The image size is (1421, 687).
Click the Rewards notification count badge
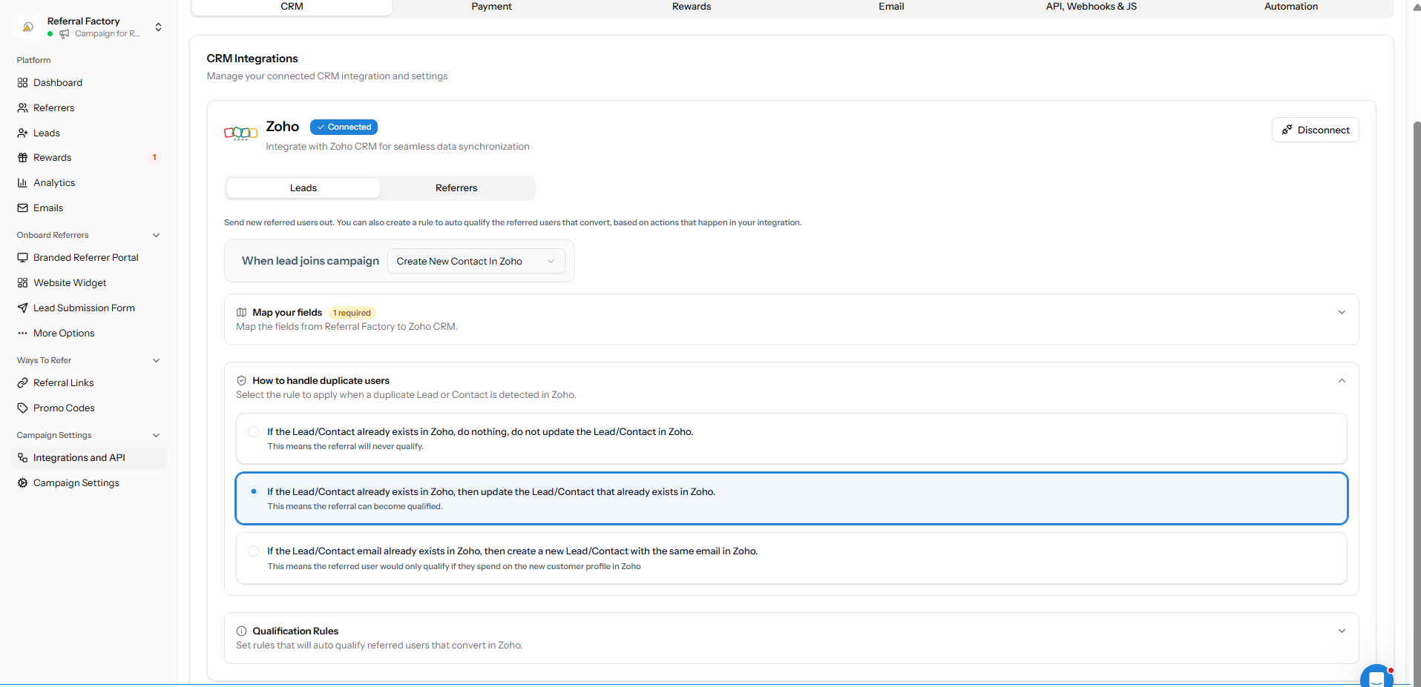click(x=154, y=158)
